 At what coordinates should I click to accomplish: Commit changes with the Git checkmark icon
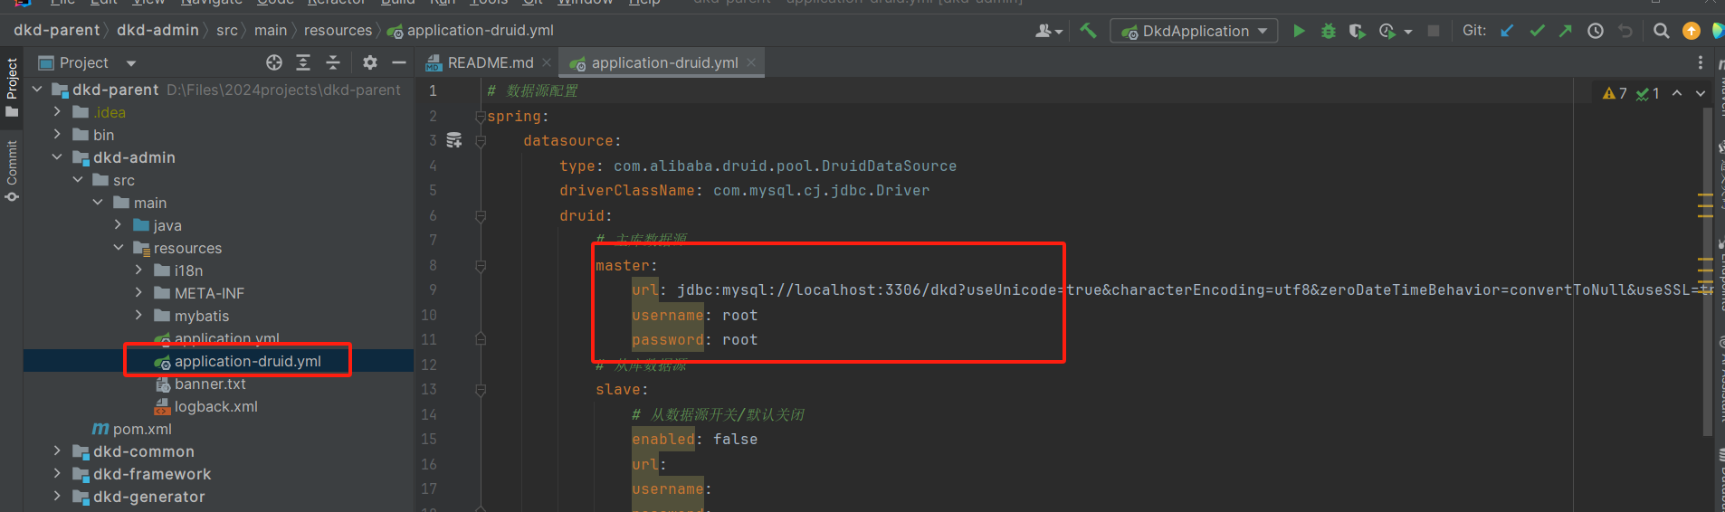[x=1537, y=31]
